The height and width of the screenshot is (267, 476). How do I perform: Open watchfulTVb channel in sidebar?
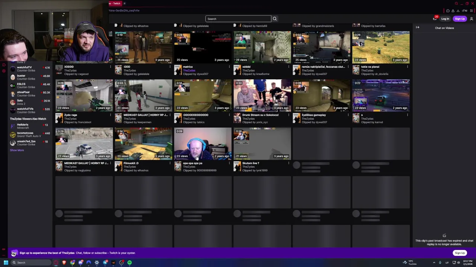(x=30, y=111)
